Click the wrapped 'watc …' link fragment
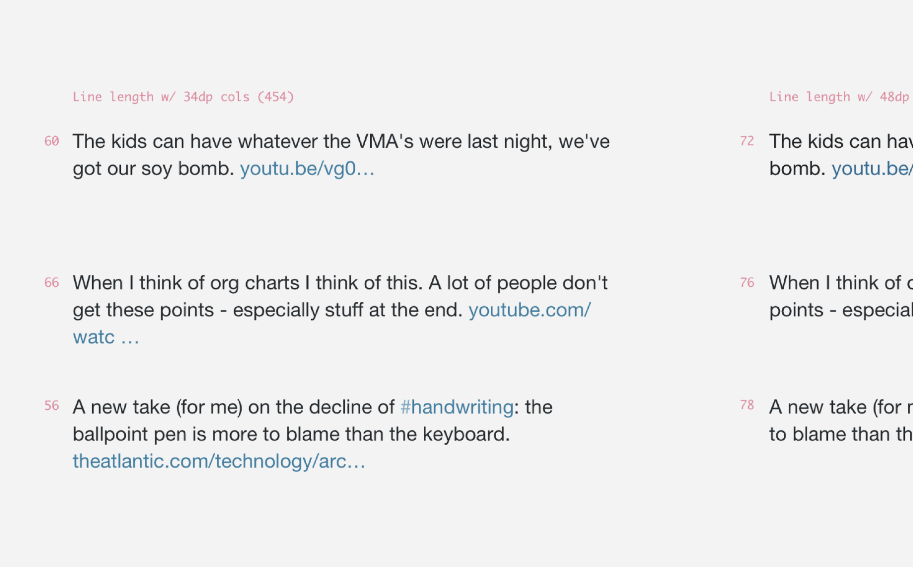 point(106,337)
